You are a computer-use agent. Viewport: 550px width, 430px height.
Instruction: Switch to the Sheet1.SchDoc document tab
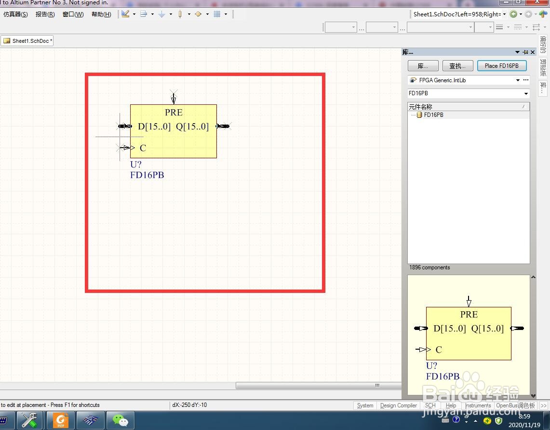point(27,41)
